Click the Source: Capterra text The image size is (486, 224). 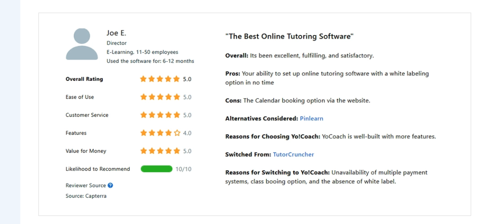pyautogui.click(x=86, y=196)
